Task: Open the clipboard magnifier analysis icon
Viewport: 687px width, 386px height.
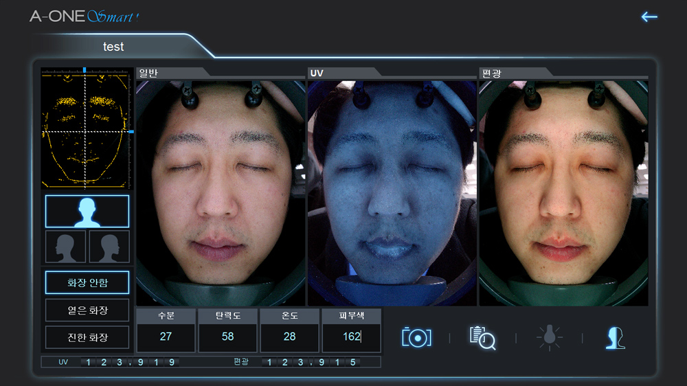Action: 482,337
